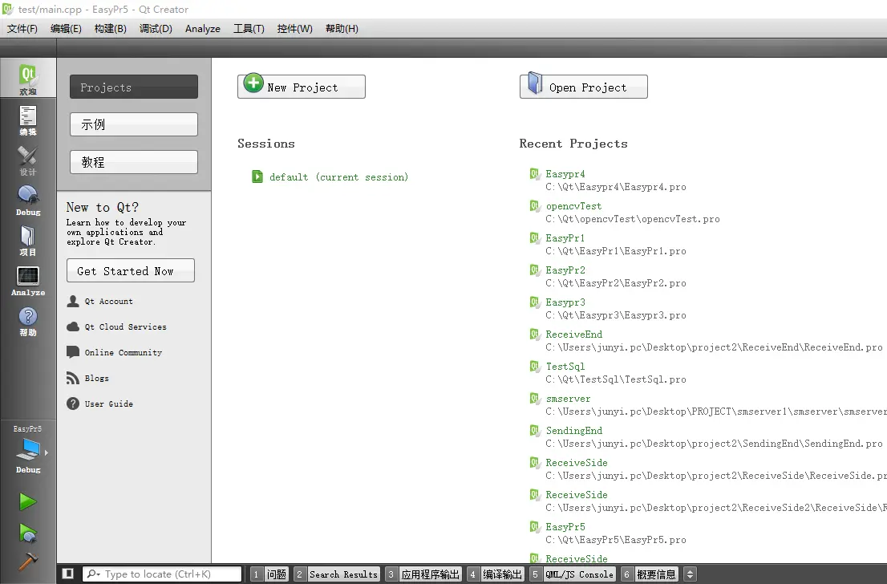This screenshot has width=887, height=584.
Task: Open the Qt Account link
Action: tap(108, 301)
